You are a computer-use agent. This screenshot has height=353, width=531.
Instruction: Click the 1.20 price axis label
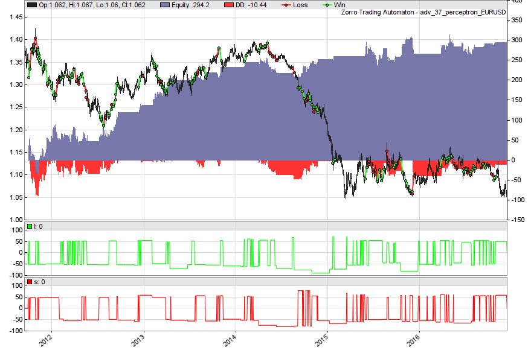pos(16,130)
